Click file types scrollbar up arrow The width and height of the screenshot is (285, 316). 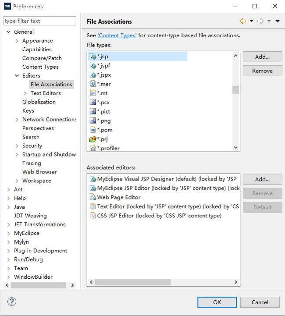tap(235, 56)
